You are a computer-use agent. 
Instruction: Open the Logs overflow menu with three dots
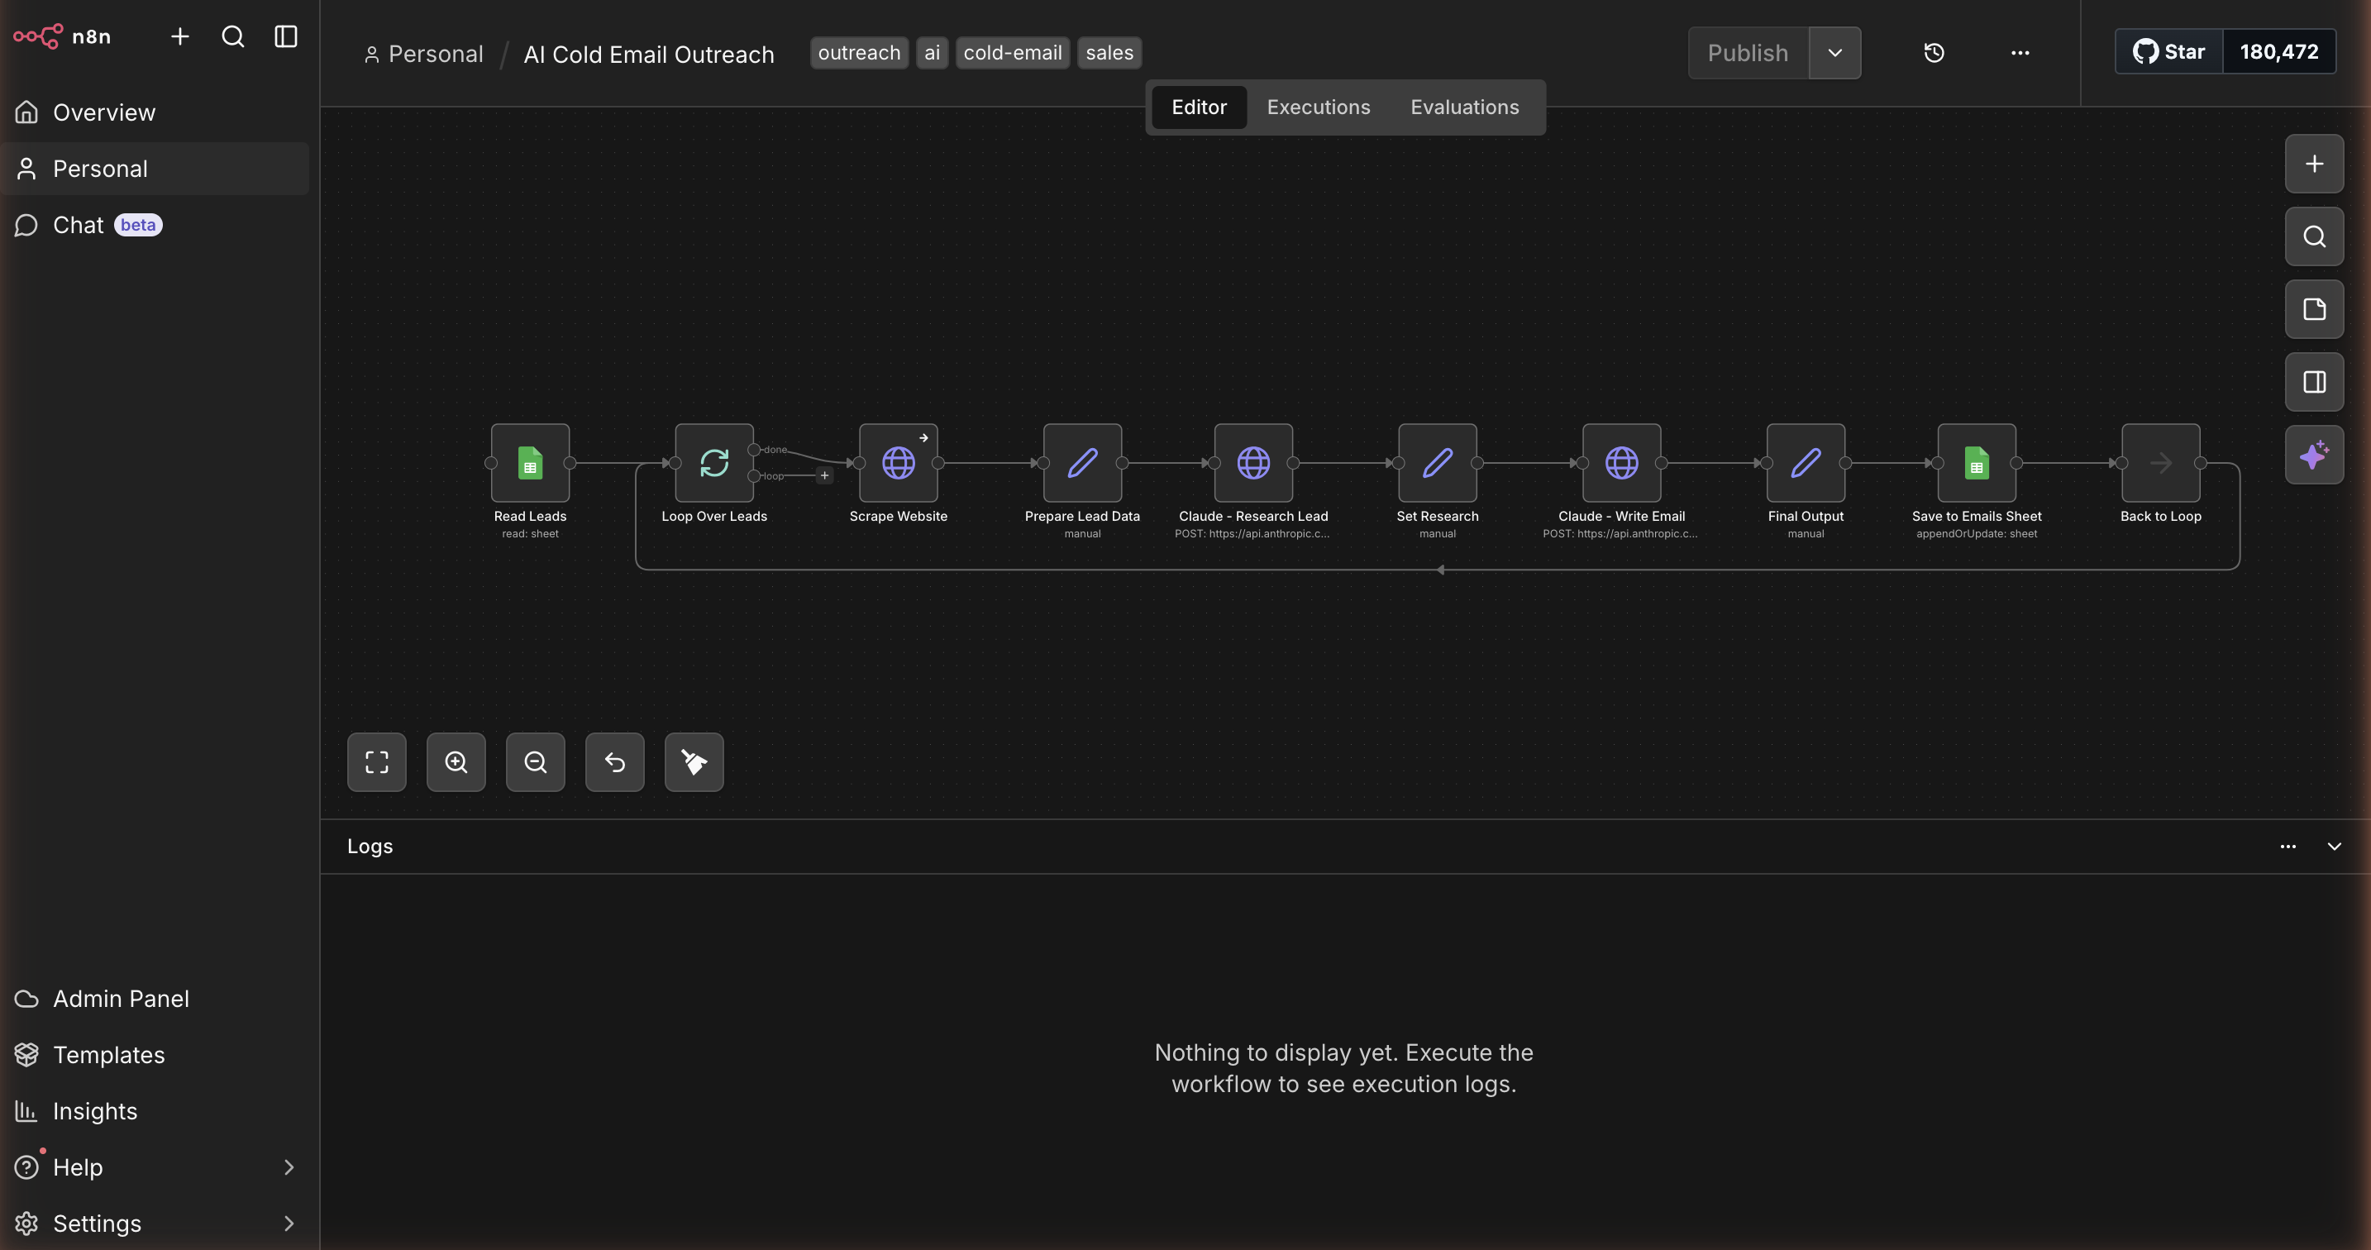coord(2288,846)
